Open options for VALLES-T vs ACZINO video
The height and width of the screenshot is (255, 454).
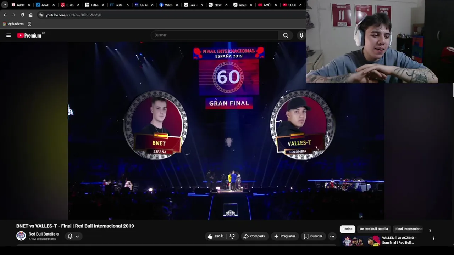(x=434, y=239)
